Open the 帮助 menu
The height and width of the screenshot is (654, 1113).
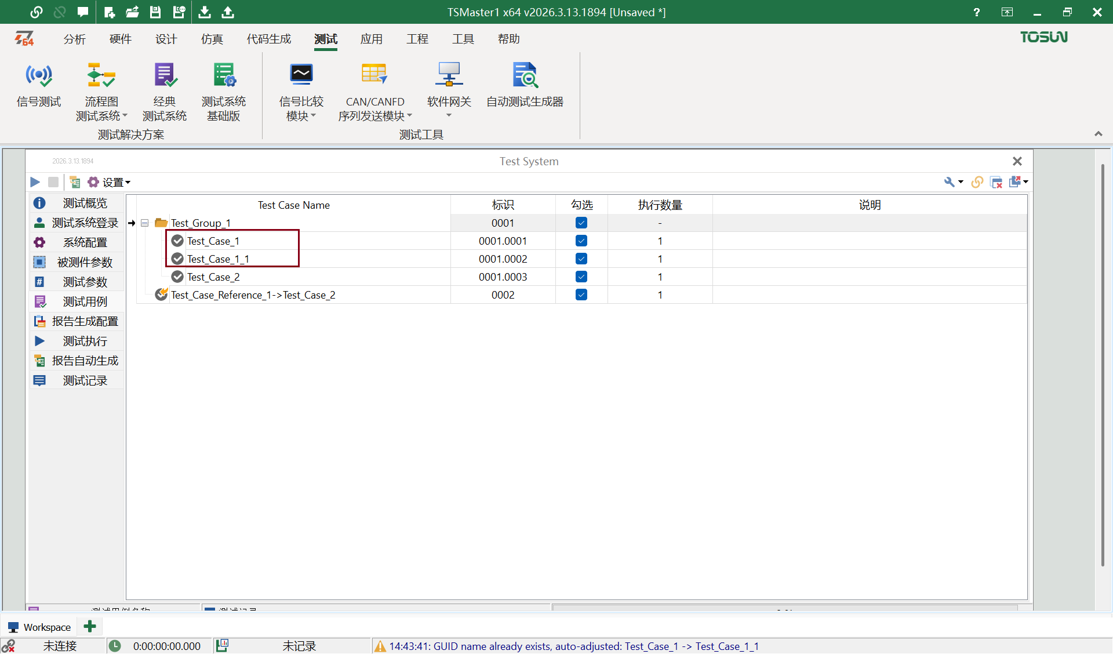(x=508, y=39)
